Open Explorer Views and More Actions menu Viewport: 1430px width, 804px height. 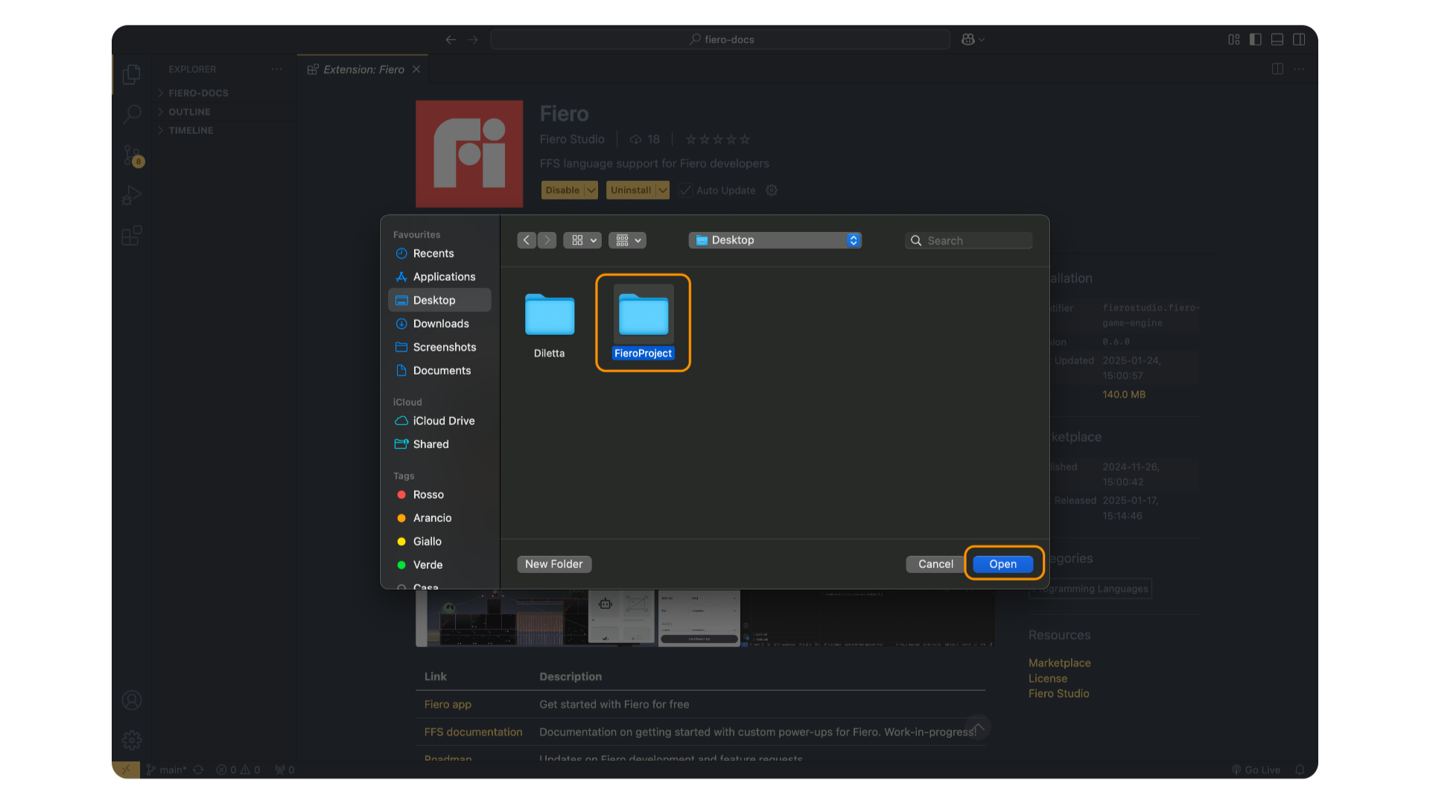coord(277,69)
